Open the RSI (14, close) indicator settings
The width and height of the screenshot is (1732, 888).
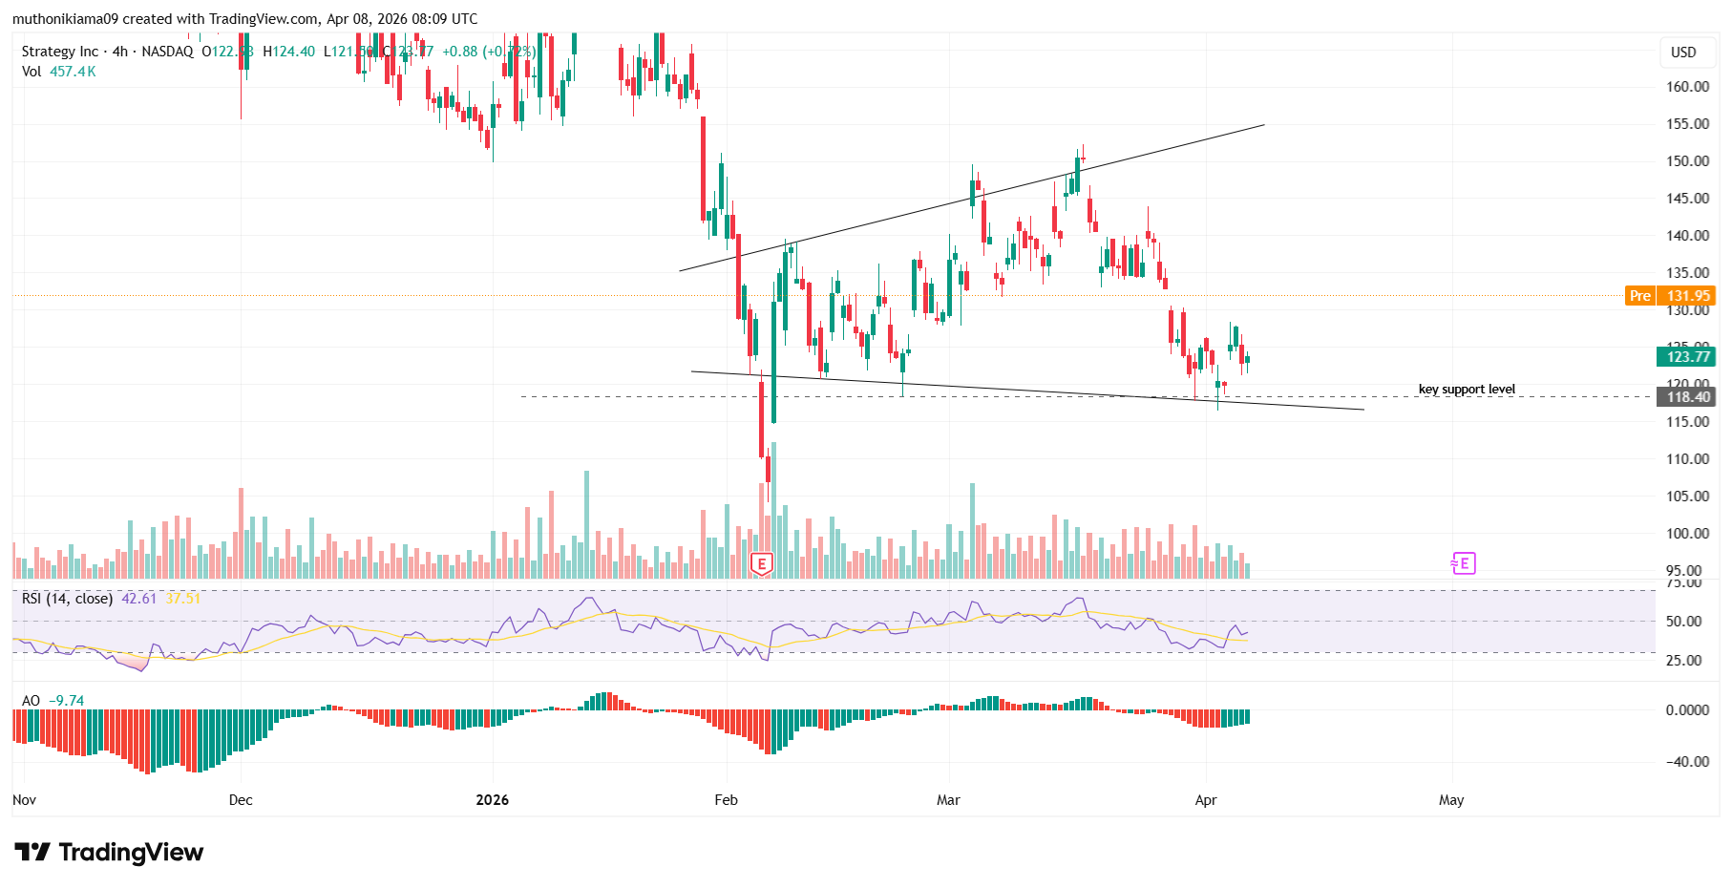coord(67,599)
